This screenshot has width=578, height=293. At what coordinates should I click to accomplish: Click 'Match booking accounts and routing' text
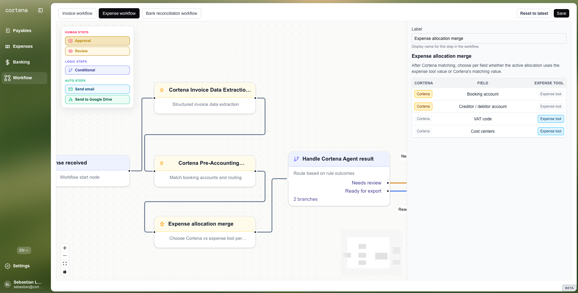(x=206, y=177)
